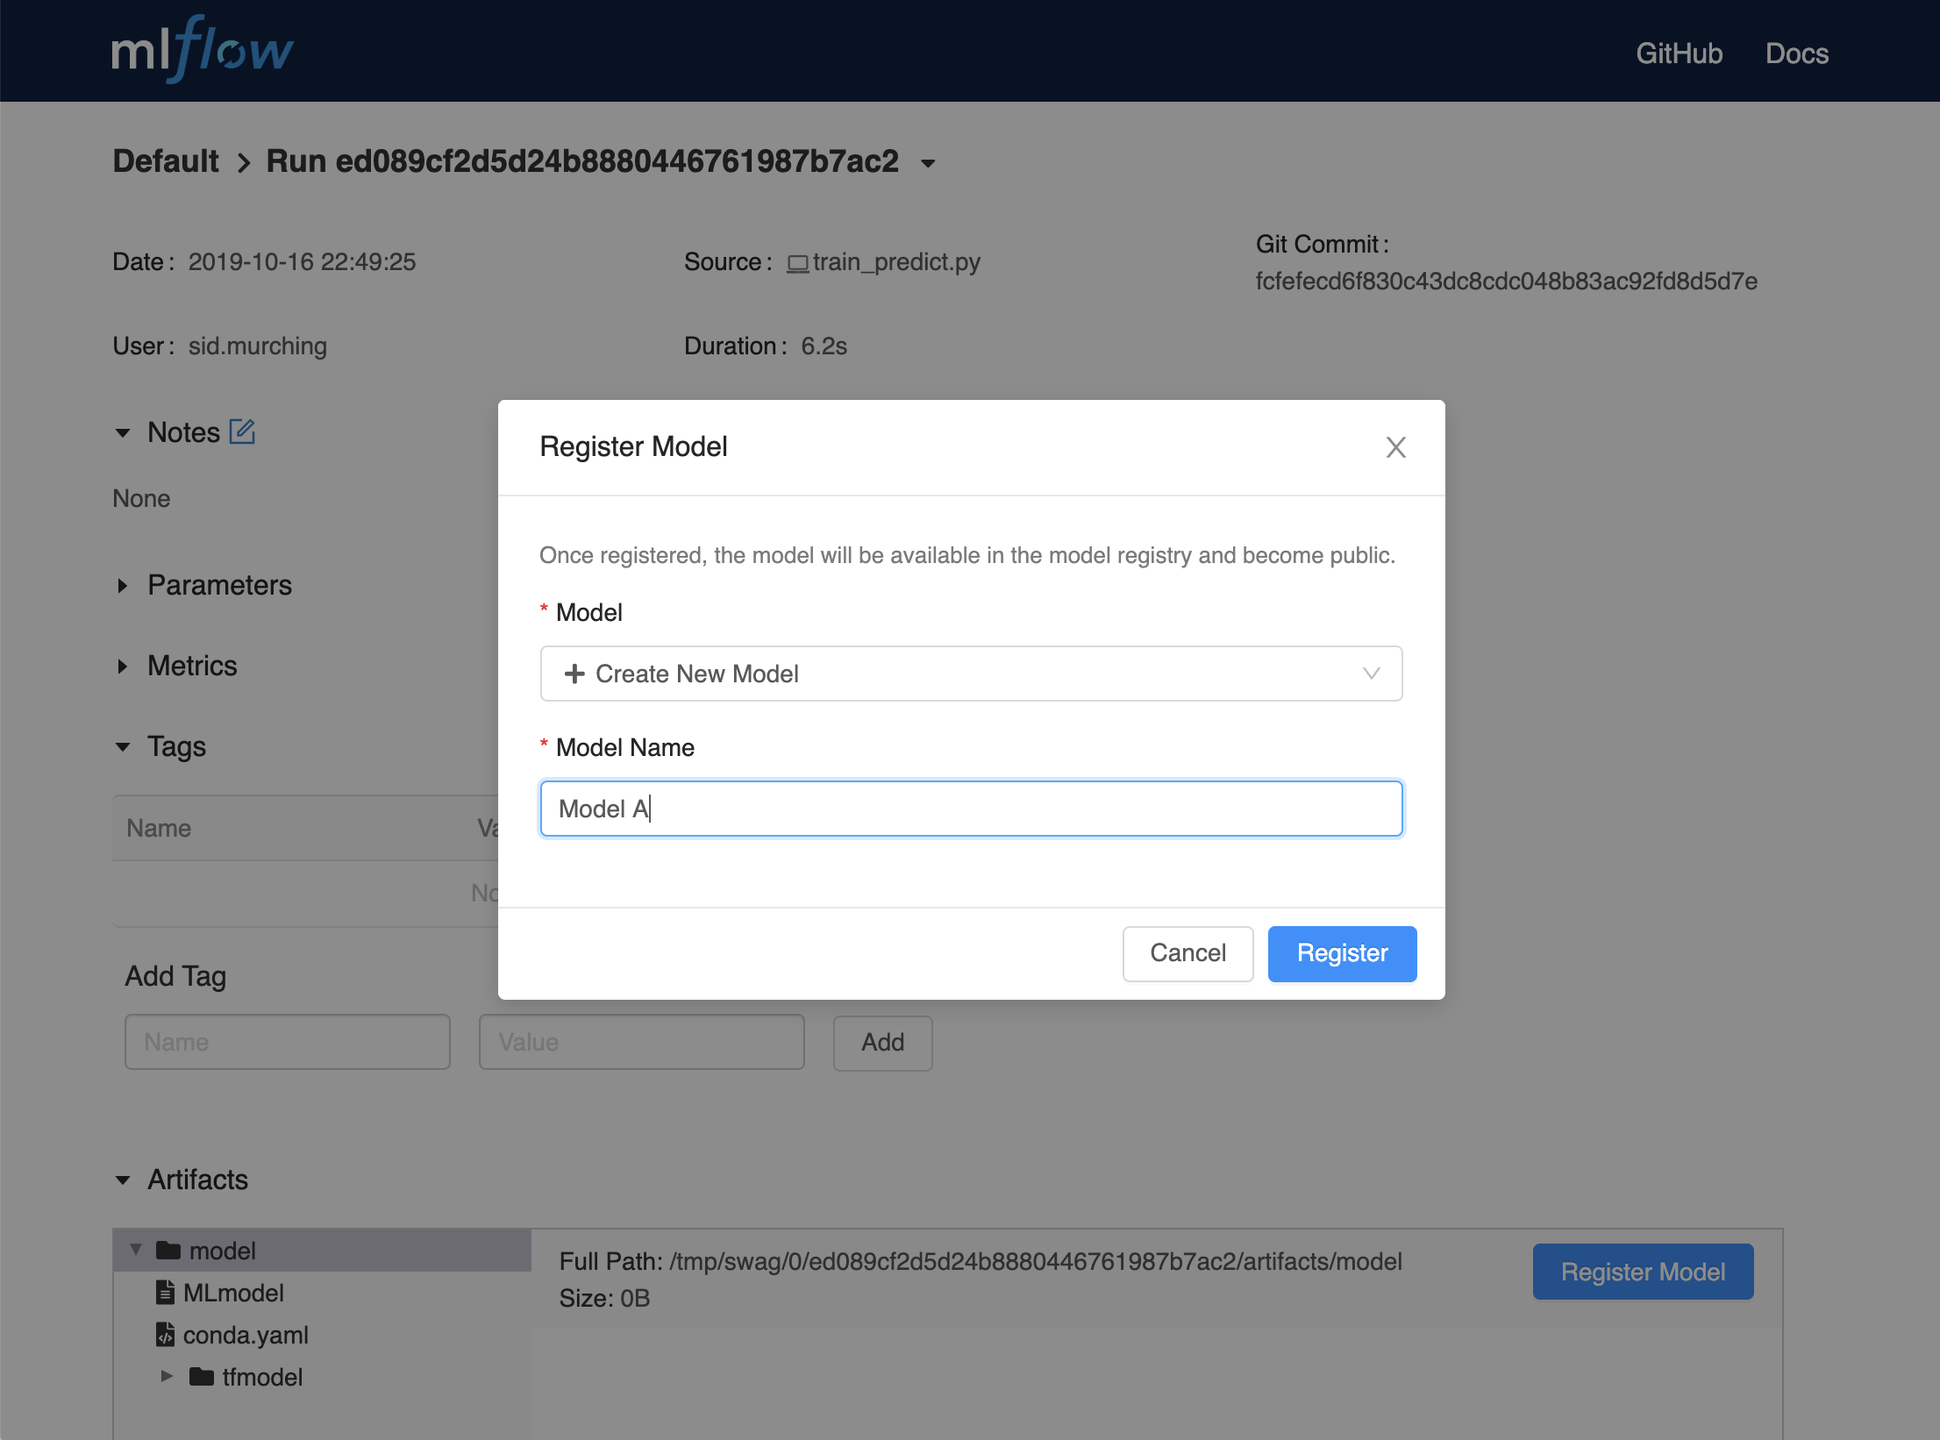Open the Create New Model dropdown
Image resolution: width=1940 pixels, height=1440 pixels.
pos(971,674)
